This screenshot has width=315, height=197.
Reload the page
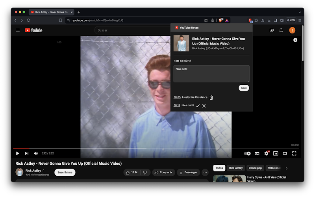pyautogui.click(x=28, y=20)
